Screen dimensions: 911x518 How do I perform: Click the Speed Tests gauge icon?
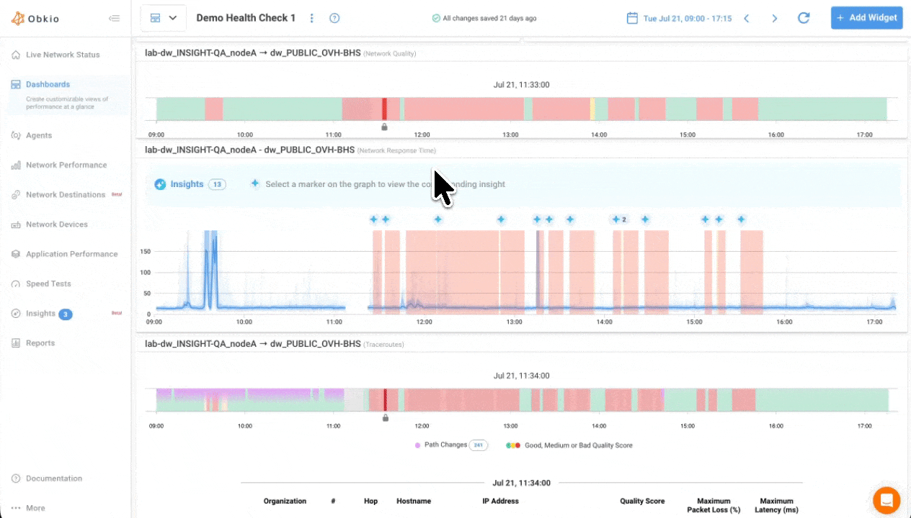point(16,283)
